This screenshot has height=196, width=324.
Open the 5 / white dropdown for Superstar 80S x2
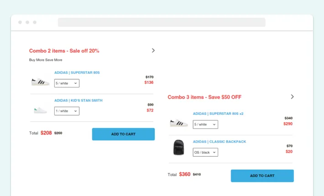pyautogui.click(x=205, y=124)
